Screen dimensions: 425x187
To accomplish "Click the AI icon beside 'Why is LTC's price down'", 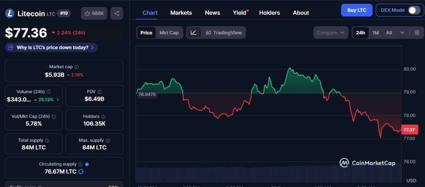I will 10,47.
